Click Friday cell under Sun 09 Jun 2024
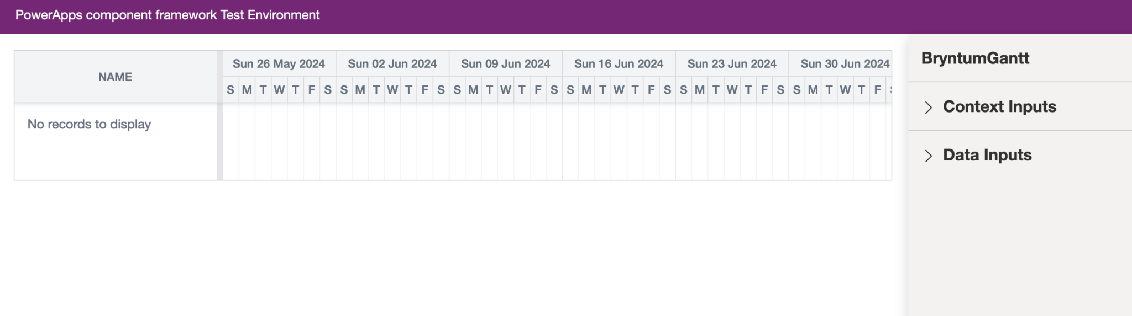Image resolution: width=1132 pixels, height=316 pixels. pos(538,90)
